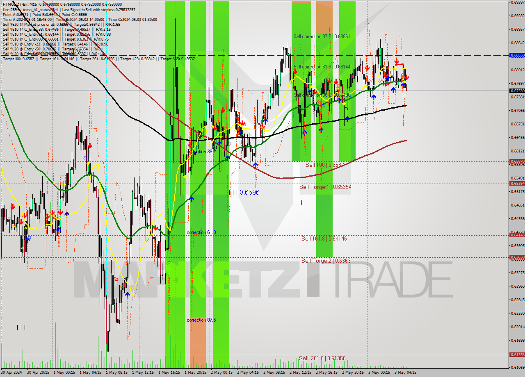The image size is (525, 377).
Task: Click the red 0.61356 price axis tag
Action: point(517,354)
